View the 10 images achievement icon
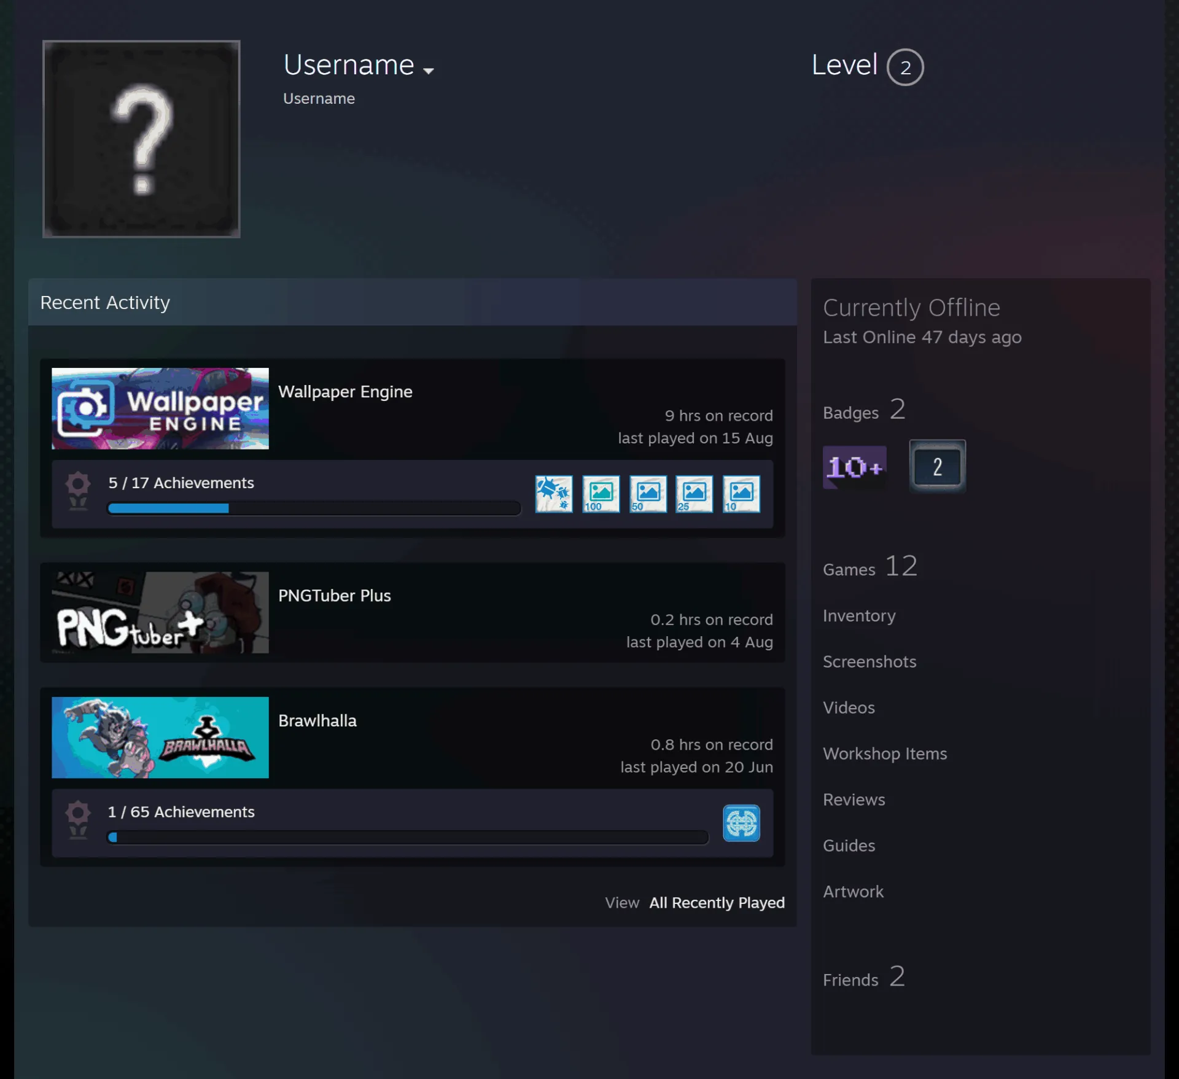The height and width of the screenshot is (1079, 1179). [741, 494]
